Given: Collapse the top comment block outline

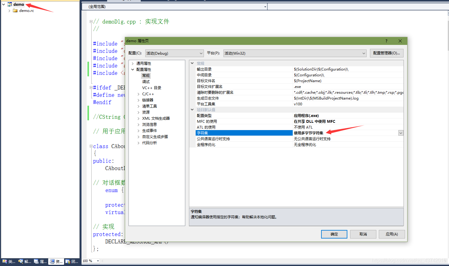Looking at the screenshot, I should coord(91,22).
